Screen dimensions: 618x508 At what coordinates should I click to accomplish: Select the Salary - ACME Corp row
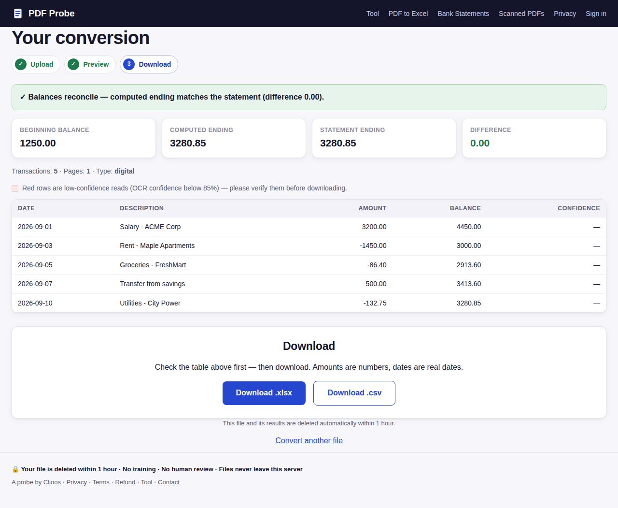click(x=309, y=227)
